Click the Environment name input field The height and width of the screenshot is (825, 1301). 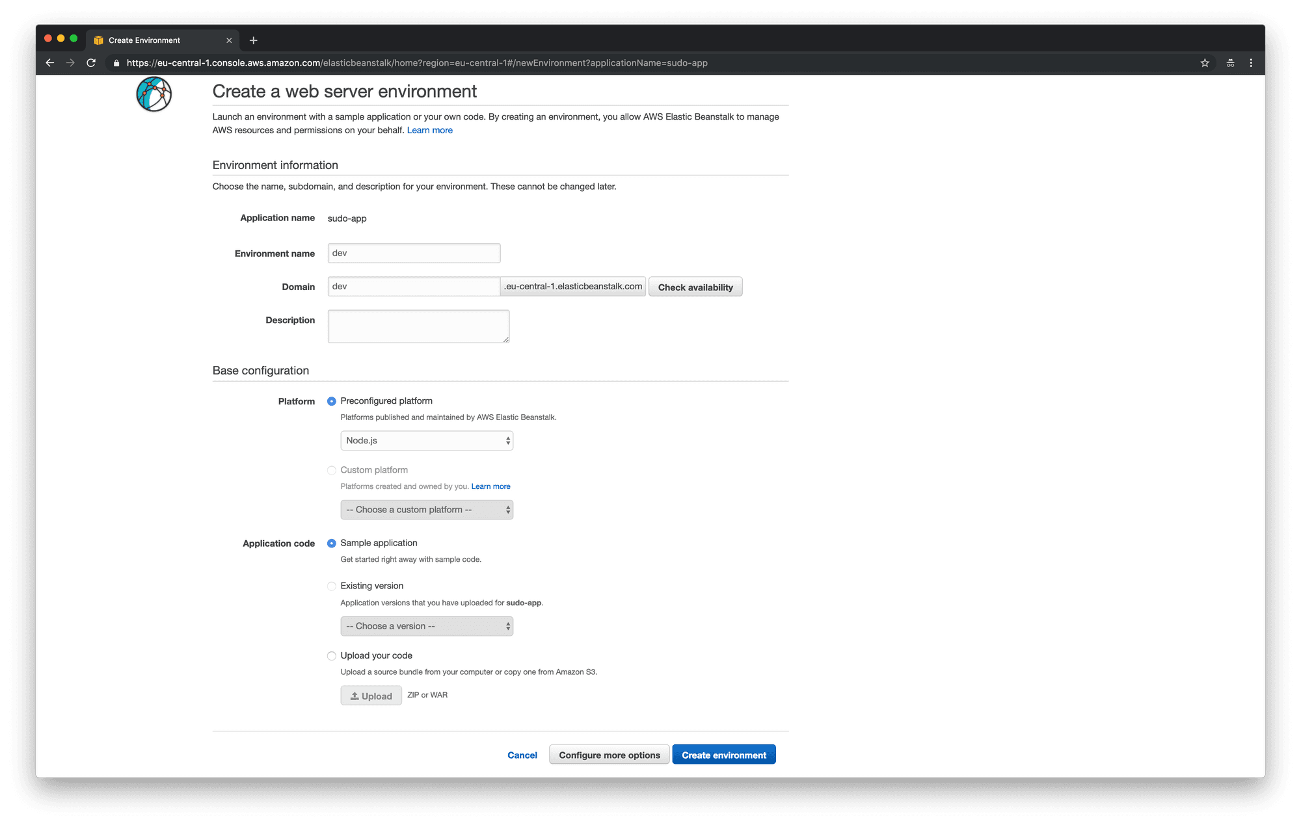click(x=414, y=253)
